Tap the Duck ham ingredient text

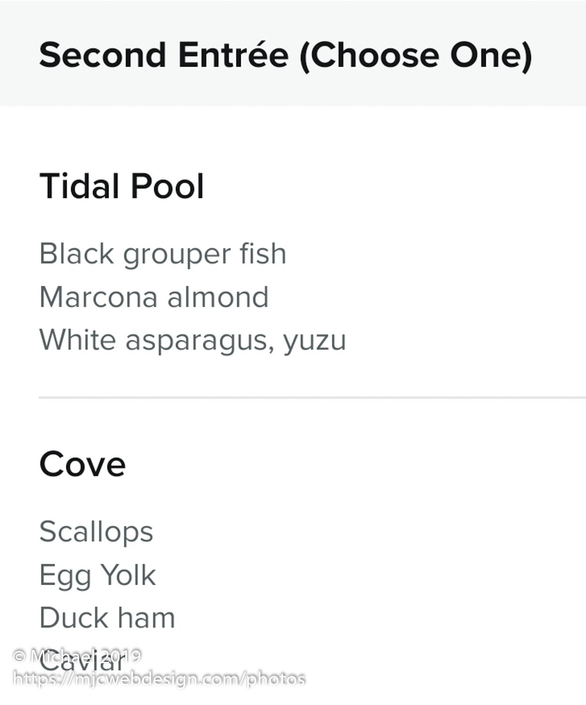point(107,618)
